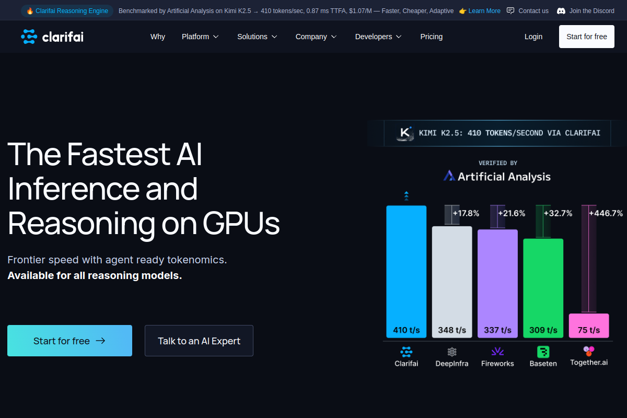Open the Pricing page

(431, 37)
